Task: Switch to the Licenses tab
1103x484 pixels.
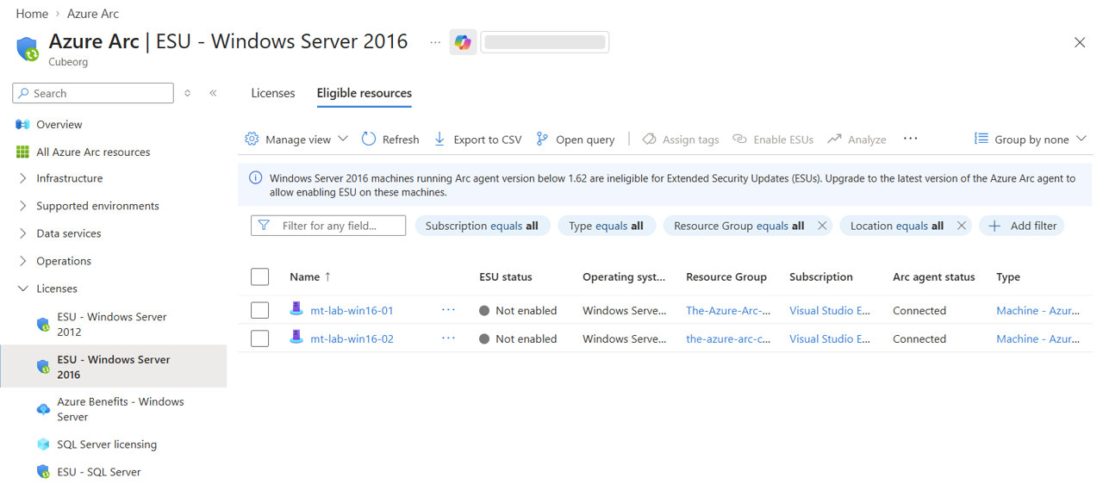Action: pyautogui.click(x=273, y=93)
